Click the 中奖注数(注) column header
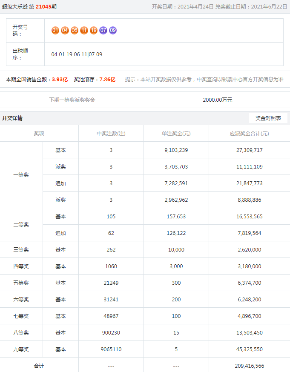Viewport: 290px width, 372px height. point(111,134)
